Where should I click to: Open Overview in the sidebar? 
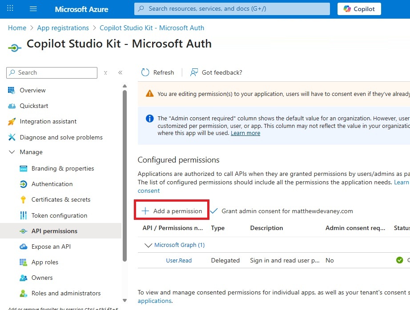(x=32, y=90)
